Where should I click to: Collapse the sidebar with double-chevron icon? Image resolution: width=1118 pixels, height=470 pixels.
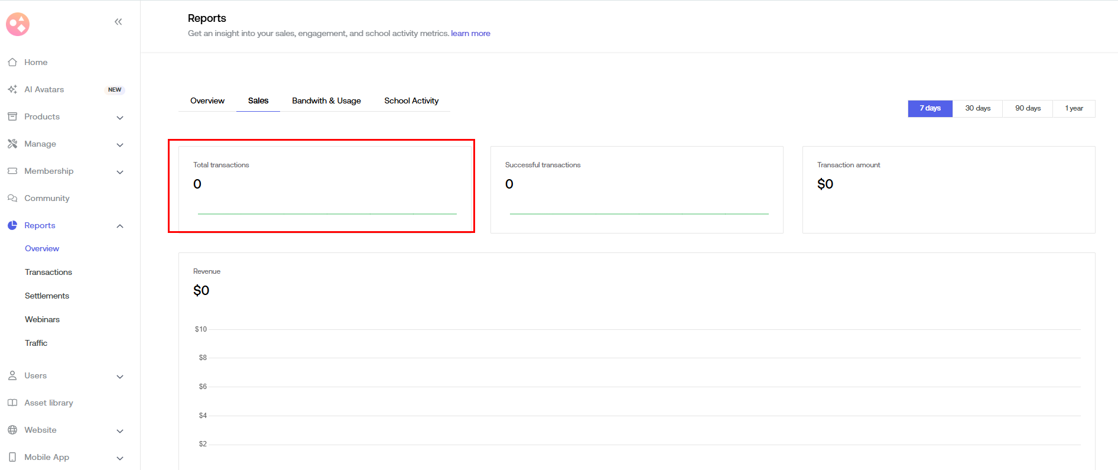pyautogui.click(x=118, y=22)
